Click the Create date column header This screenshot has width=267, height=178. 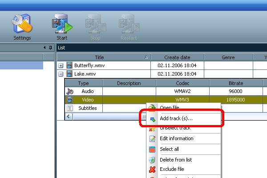pos(177,57)
